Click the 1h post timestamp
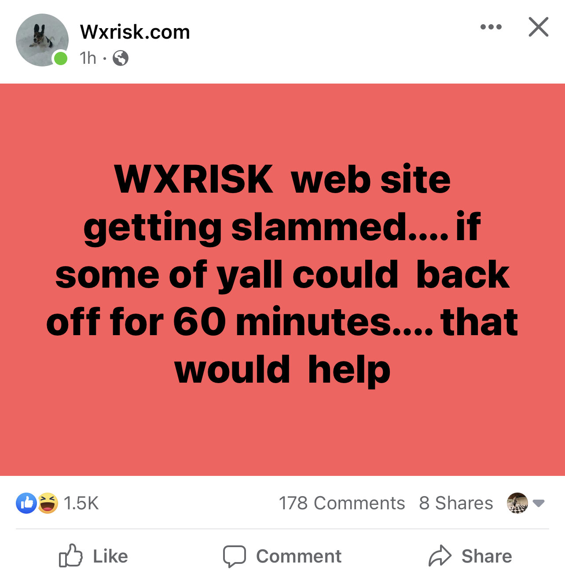565x581 pixels. [88, 58]
